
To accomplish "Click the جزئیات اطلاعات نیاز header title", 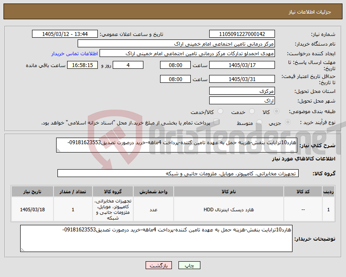I will tap(310, 12).
